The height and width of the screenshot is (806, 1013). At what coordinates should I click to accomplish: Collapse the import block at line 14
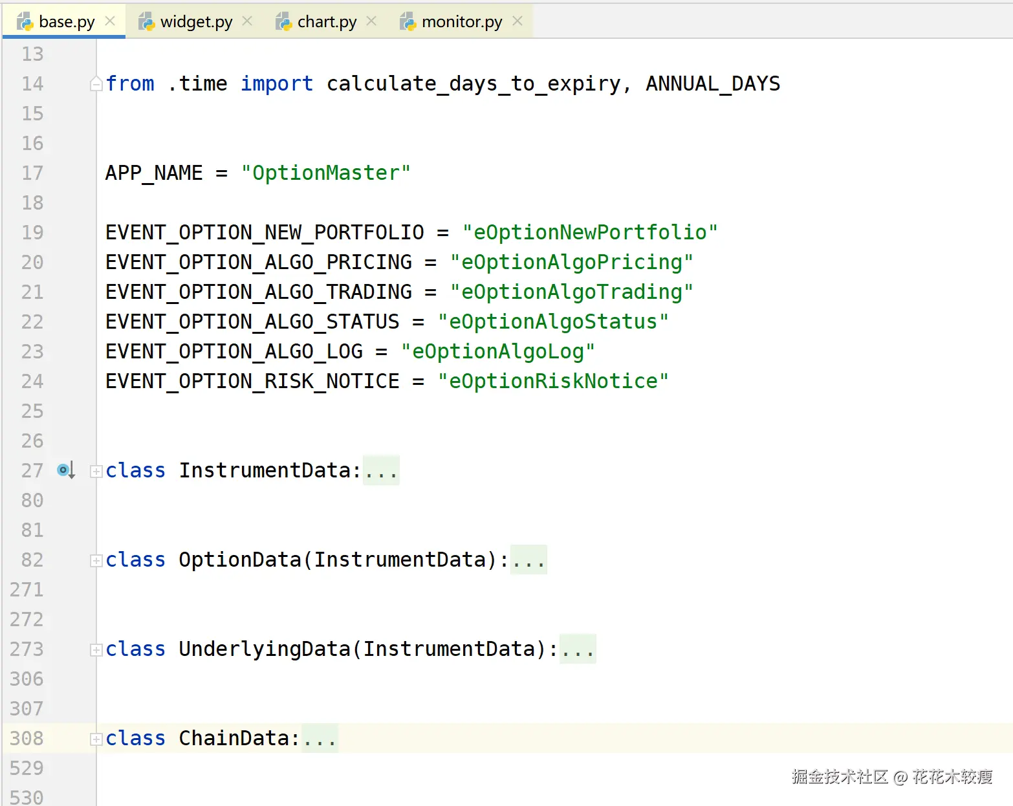96,84
